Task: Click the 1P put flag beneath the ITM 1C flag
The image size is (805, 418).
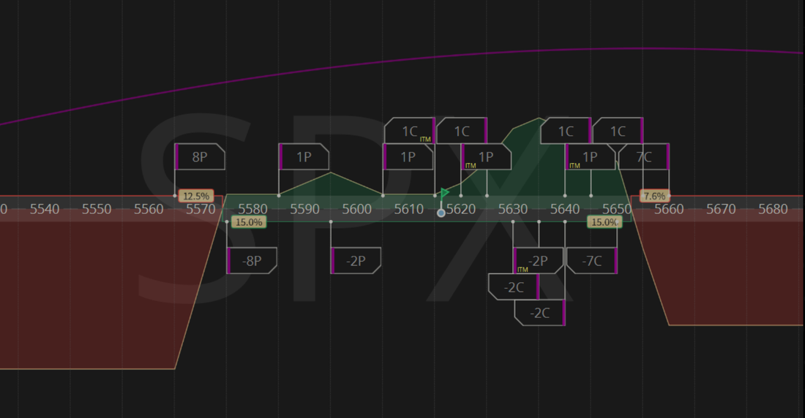Action: (408, 156)
